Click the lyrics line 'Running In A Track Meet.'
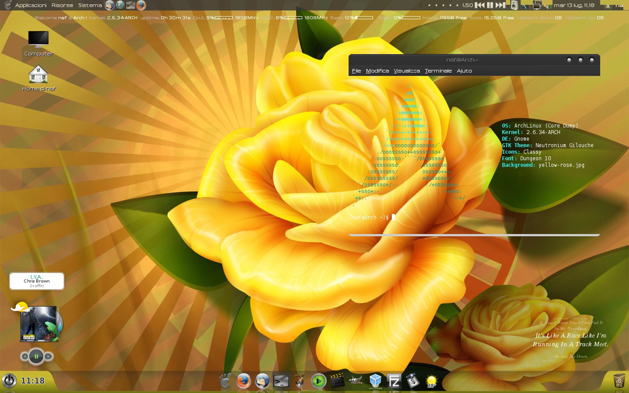The image size is (629, 393). click(x=570, y=344)
